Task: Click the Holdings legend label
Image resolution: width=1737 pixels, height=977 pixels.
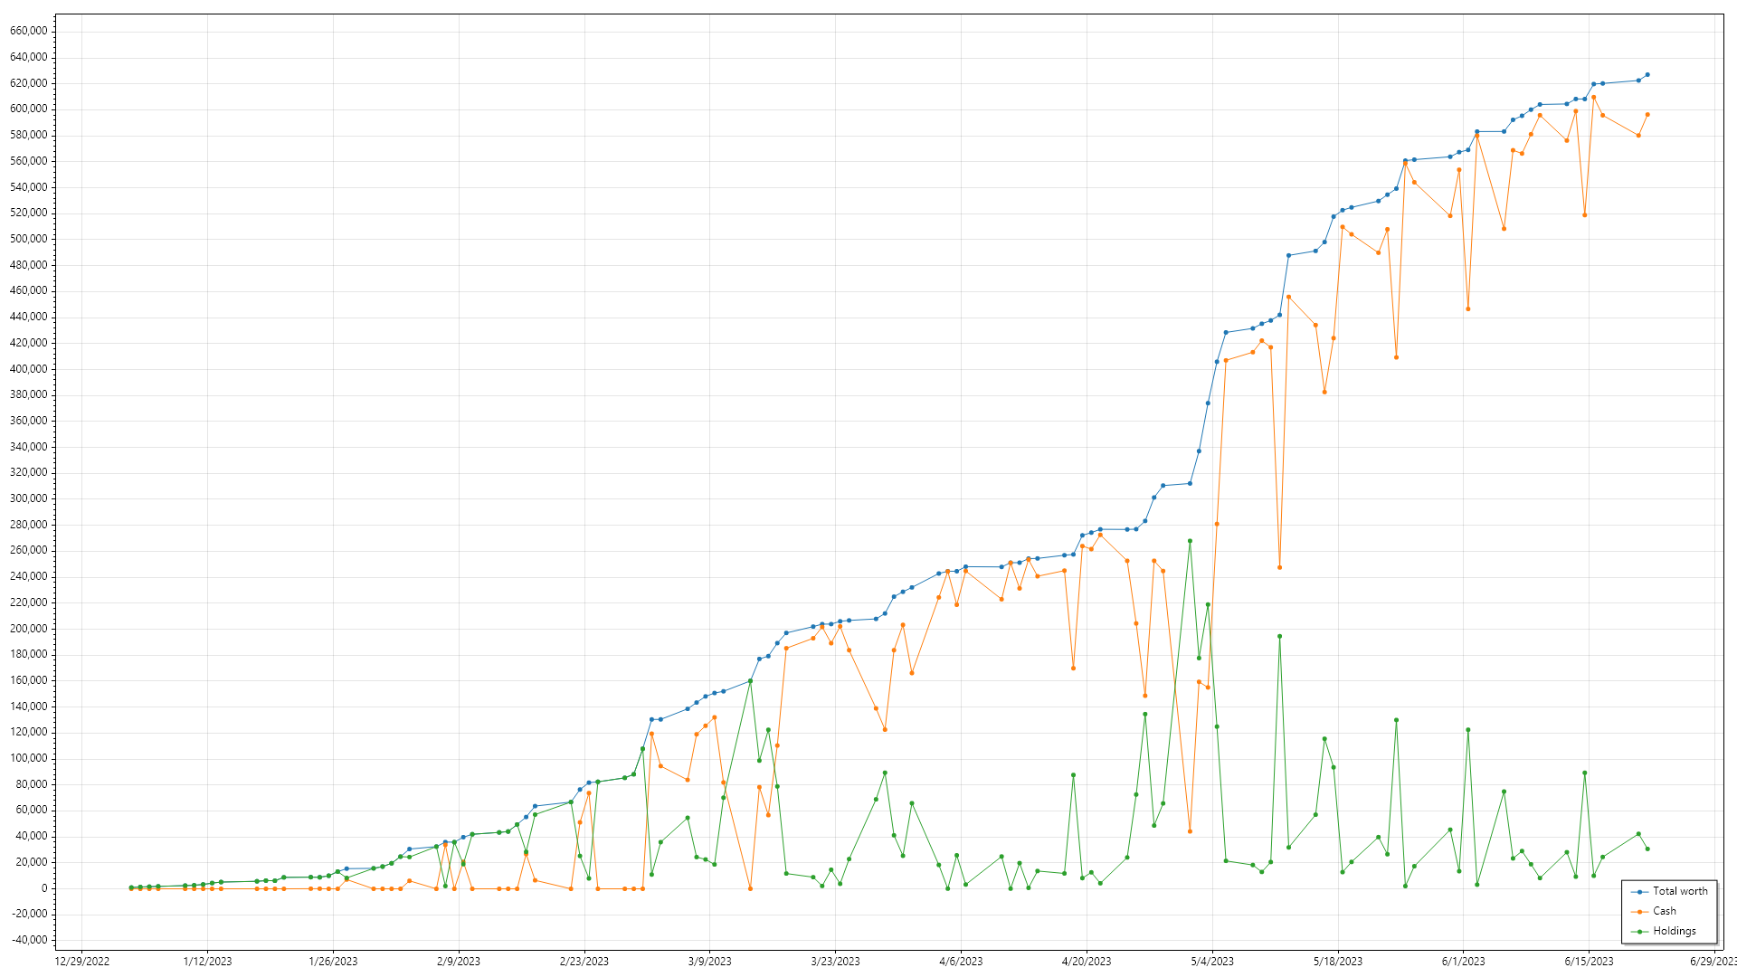Action: (x=1674, y=931)
